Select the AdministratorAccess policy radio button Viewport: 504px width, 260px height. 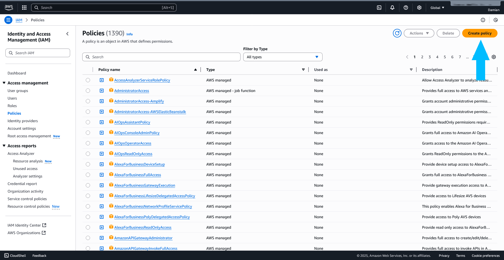pos(88,91)
